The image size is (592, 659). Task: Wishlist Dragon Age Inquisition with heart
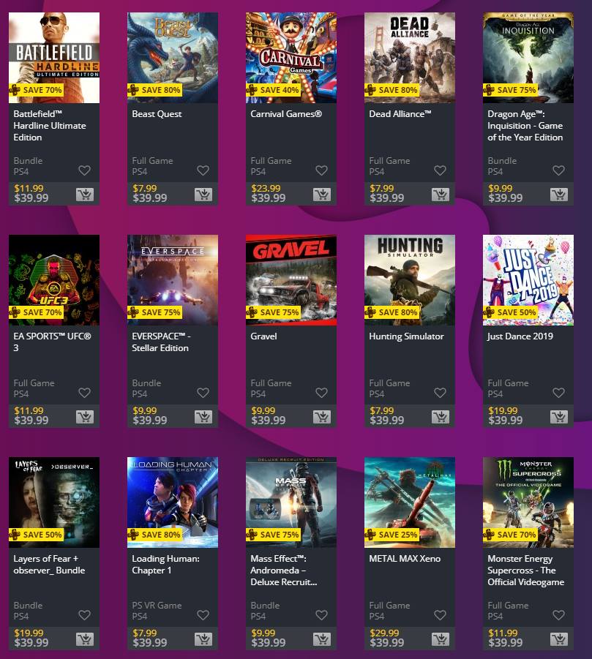(x=559, y=170)
